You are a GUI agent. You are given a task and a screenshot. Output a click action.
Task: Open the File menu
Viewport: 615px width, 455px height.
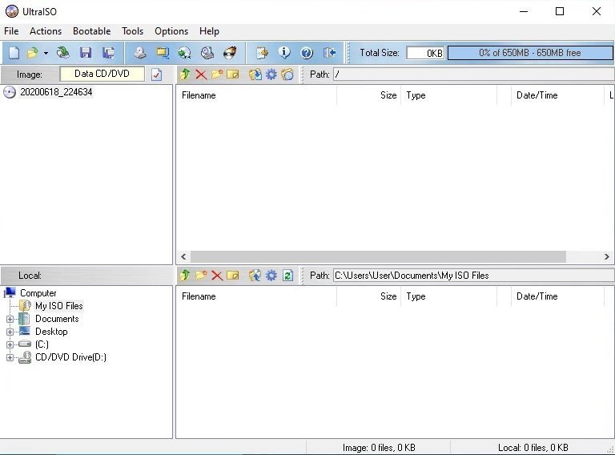[x=11, y=31]
